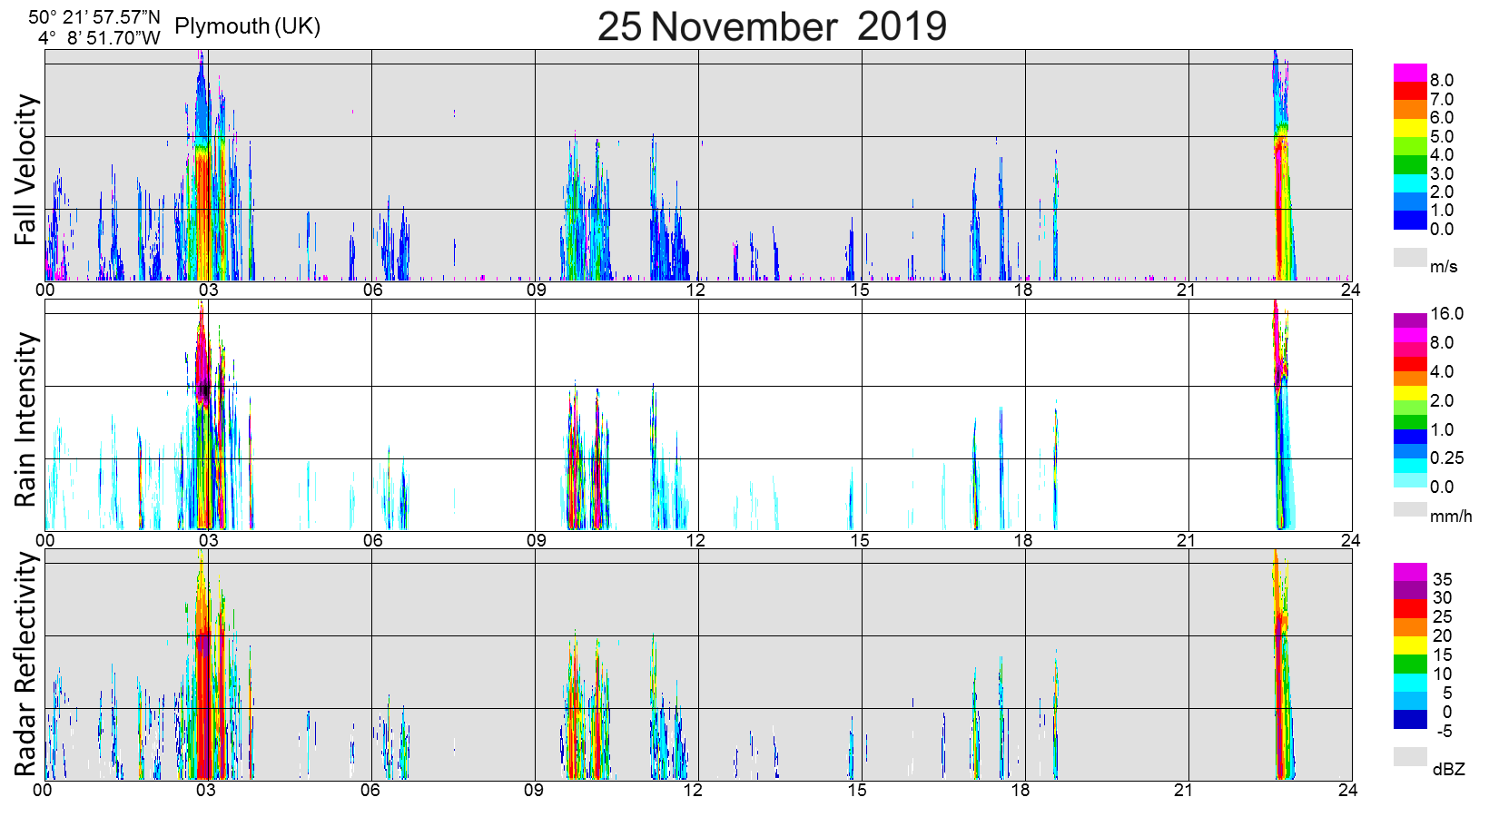Pick the dark blue swatch in Fall Velocity legend
The height and width of the screenshot is (817, 1489).
[1410, 220]
